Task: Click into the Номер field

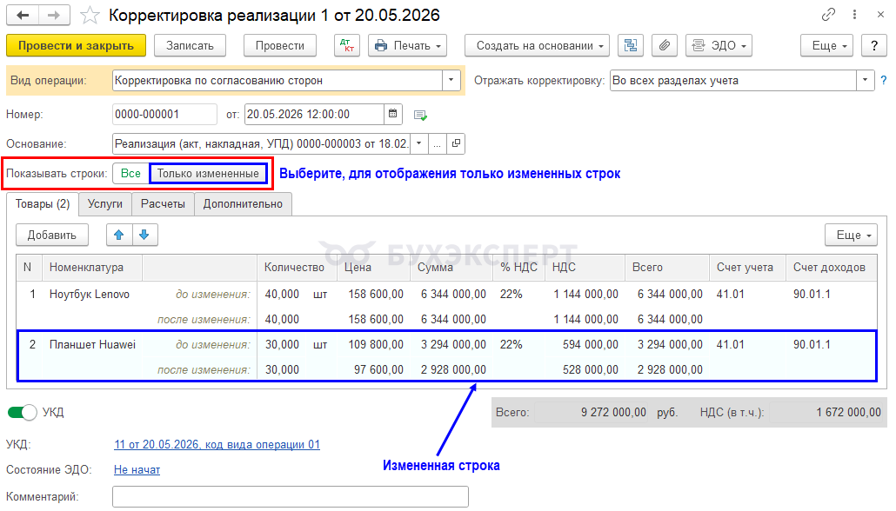Action: click(x=164, y=114)
